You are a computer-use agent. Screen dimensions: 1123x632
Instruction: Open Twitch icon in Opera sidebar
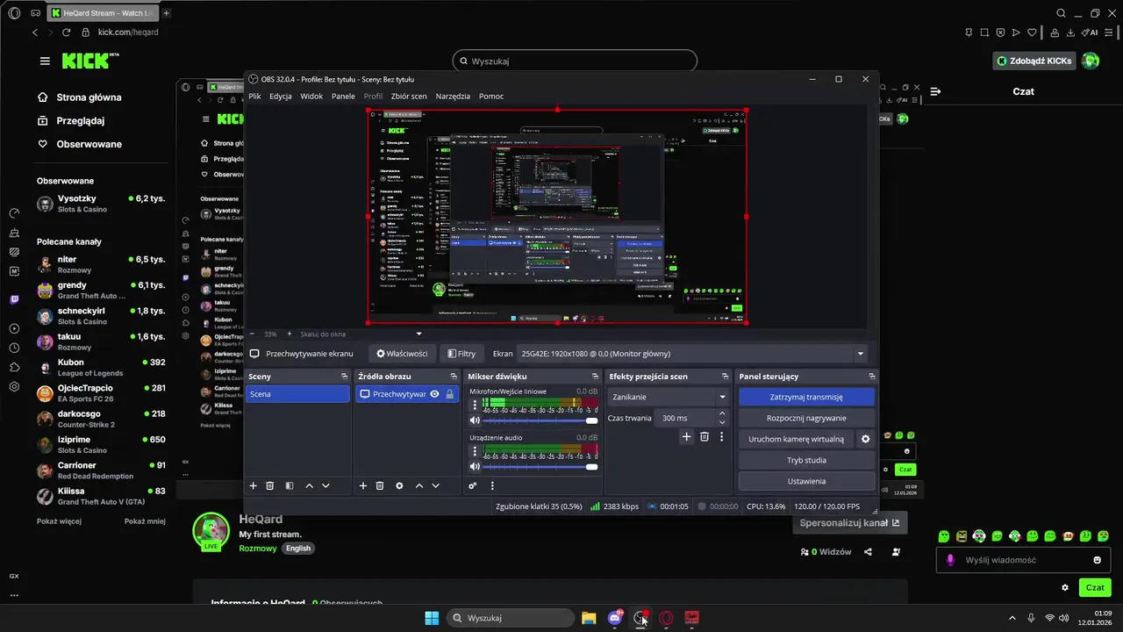pyautogui.click(x=14, y=299)
